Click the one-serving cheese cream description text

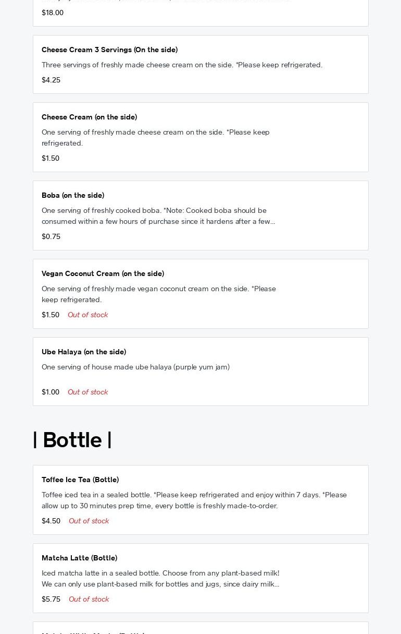click(x=155, y=137)
